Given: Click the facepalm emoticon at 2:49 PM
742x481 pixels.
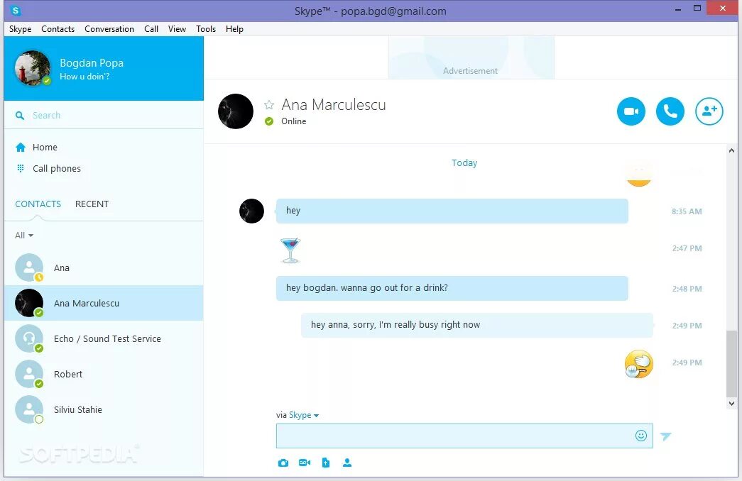Looking at the screenshot, I should click(x=639, y=364).
